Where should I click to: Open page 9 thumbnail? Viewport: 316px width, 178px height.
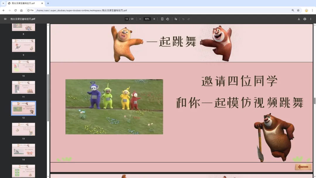pyautogui.click(x=23, y=45)
